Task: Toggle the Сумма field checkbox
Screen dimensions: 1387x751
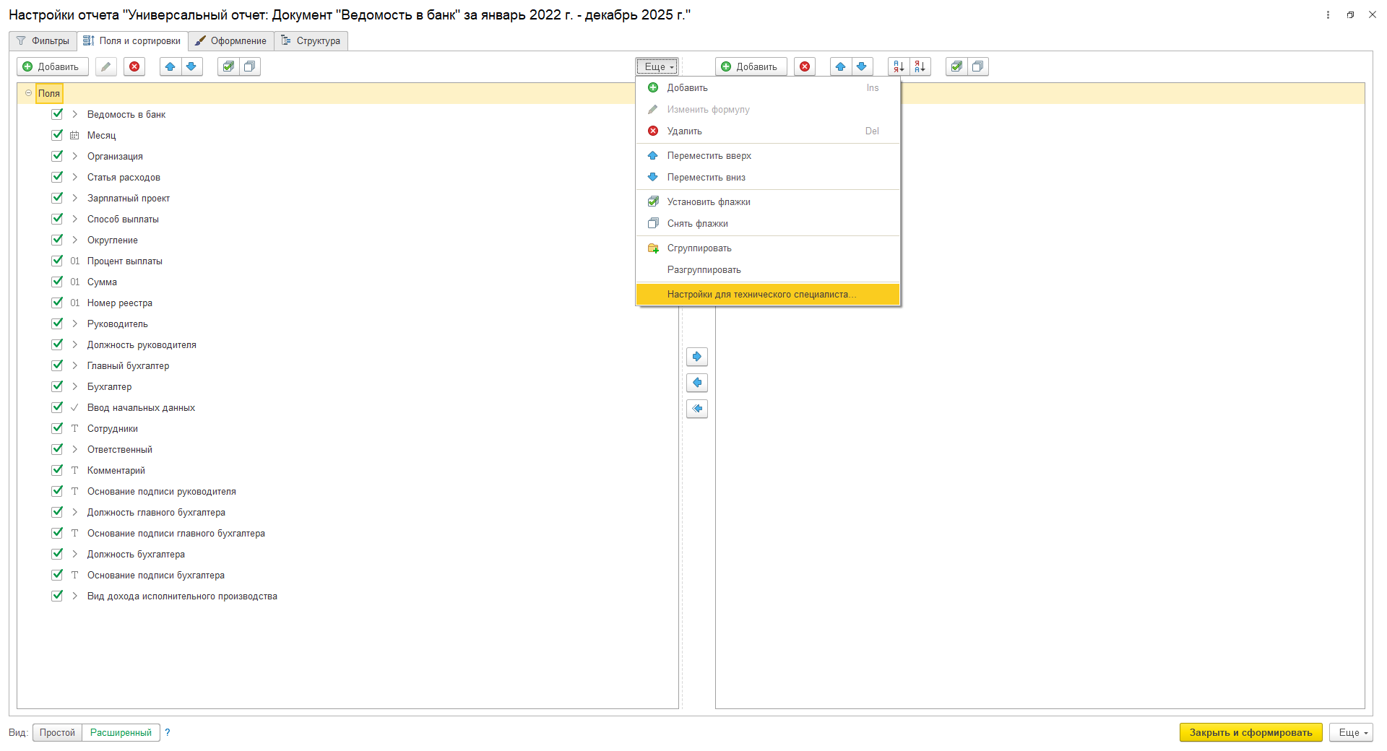Action: pyautogui.click(x=57, y=282)
